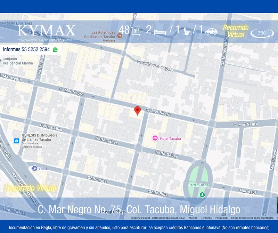Click the Hotel Tacuba label
Image resolution: width=278 pixels, height=233 pixels.
(x=170, y=138)
